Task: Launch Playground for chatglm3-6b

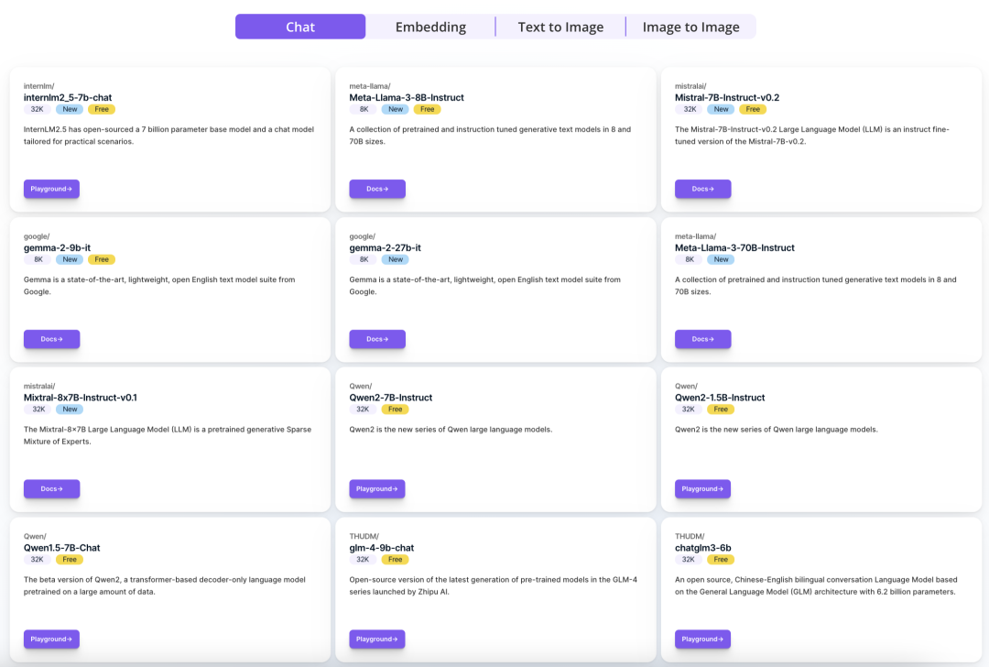Action: [702, 640]
